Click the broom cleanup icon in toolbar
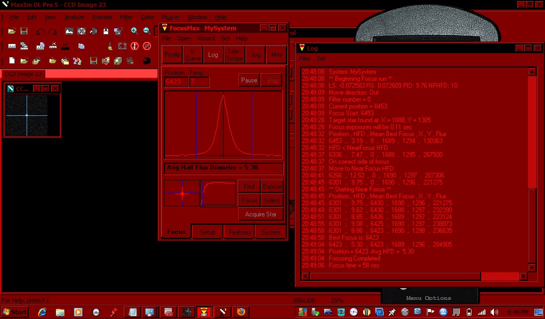This screenshot has width=545, height=319. [110, 46]
